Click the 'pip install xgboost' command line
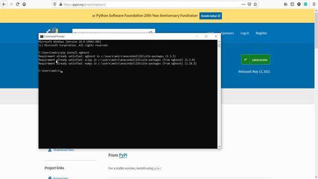This screenshot has height=179, width=318. click(x=64, y=53)
